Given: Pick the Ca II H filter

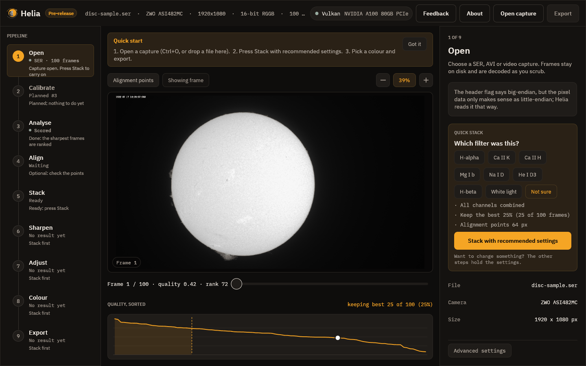Looking at the screenshot, I should 533,157.
